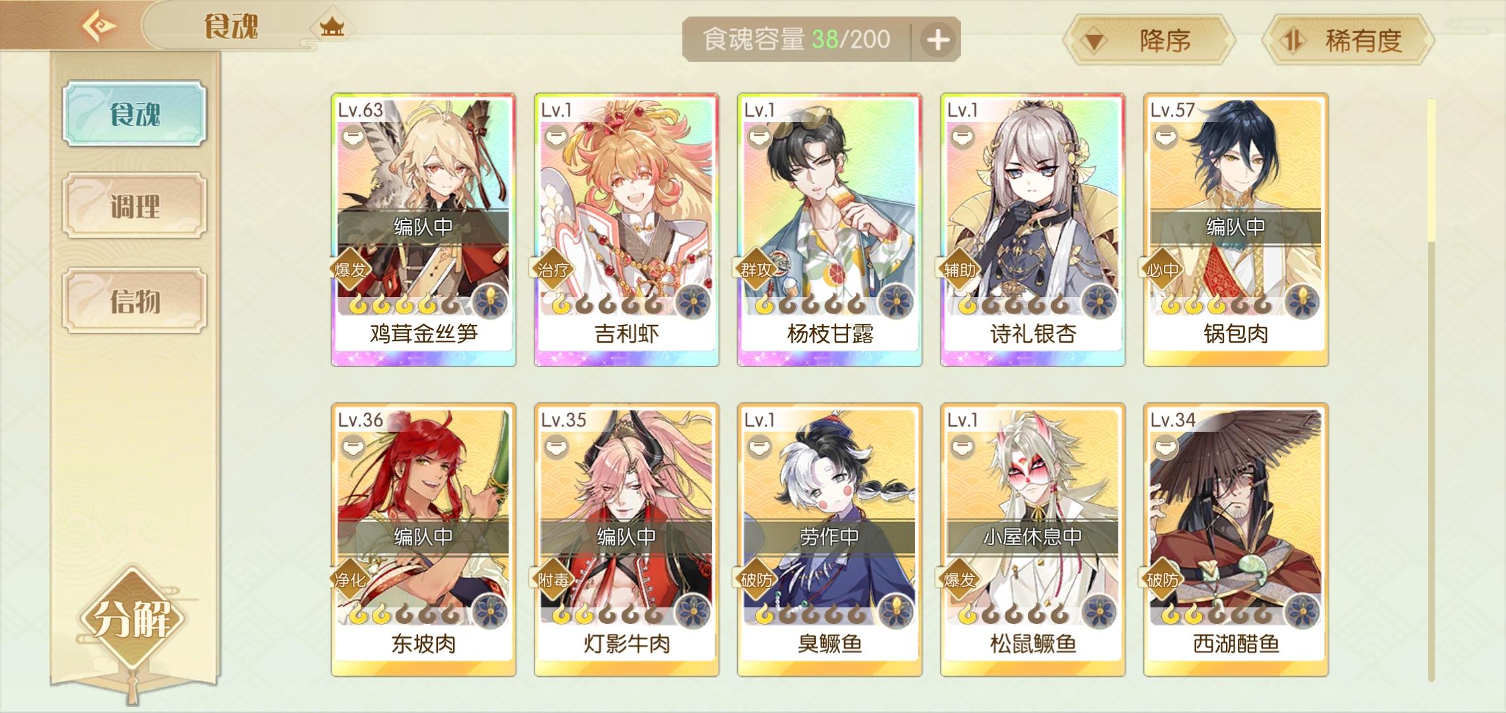The image size is (1506, 713).
Task: Tap the bowl icon on 诗礼银杏 card
Action: [962, 137]
